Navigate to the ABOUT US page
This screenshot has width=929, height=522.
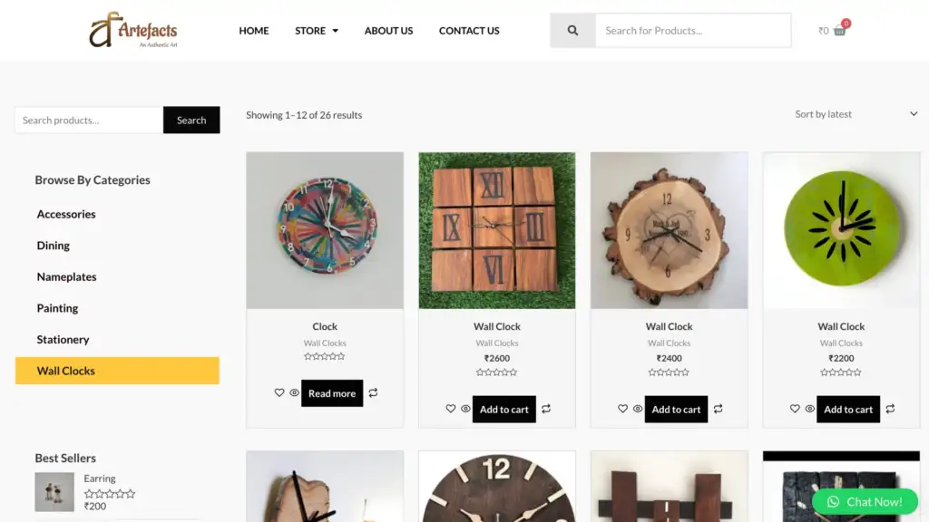[388, 30]
